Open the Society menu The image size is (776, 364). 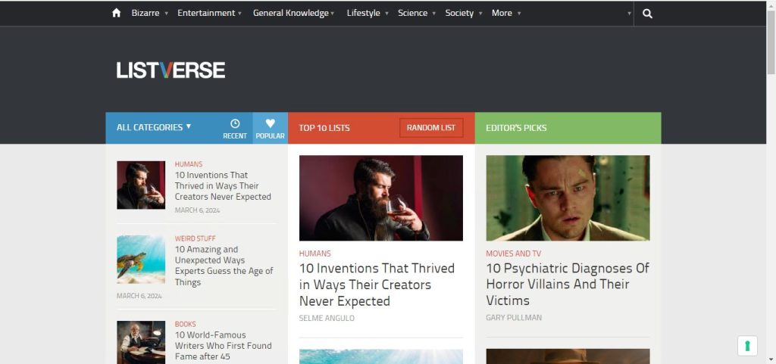click(x=463, y=13)
